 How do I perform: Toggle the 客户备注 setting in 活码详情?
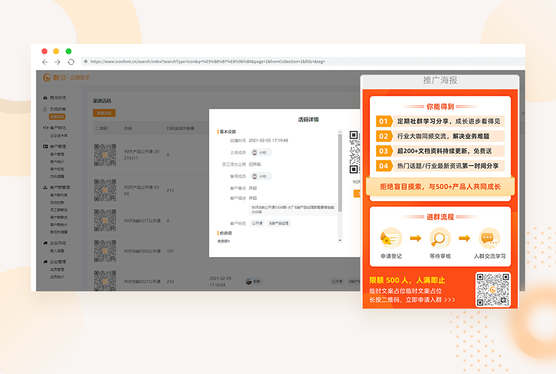[252, 187]
